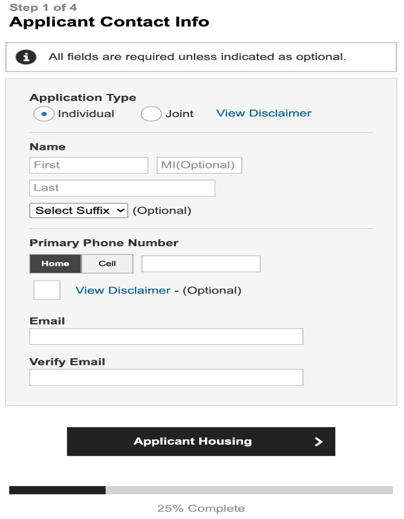Screen dimensions: 404x519
Task: Select the Joint application type
Action: coord(151,114)
